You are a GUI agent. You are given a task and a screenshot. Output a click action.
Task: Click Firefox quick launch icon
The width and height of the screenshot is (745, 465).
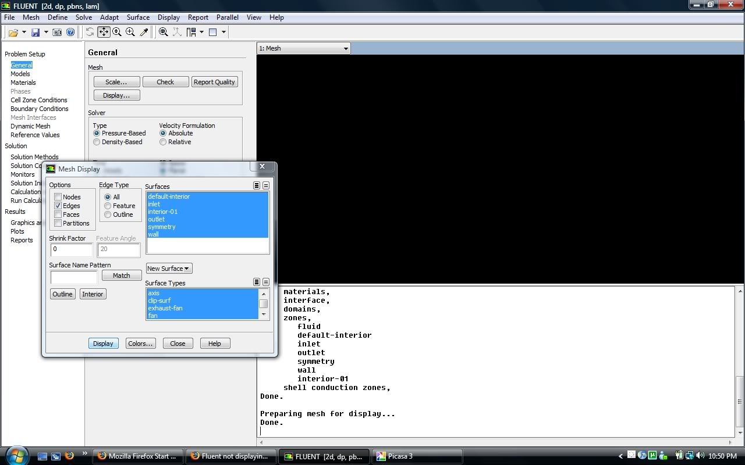(69, 456)
